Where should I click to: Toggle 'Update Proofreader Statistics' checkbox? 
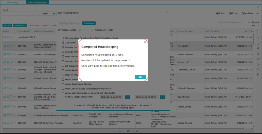coord(63,84)
